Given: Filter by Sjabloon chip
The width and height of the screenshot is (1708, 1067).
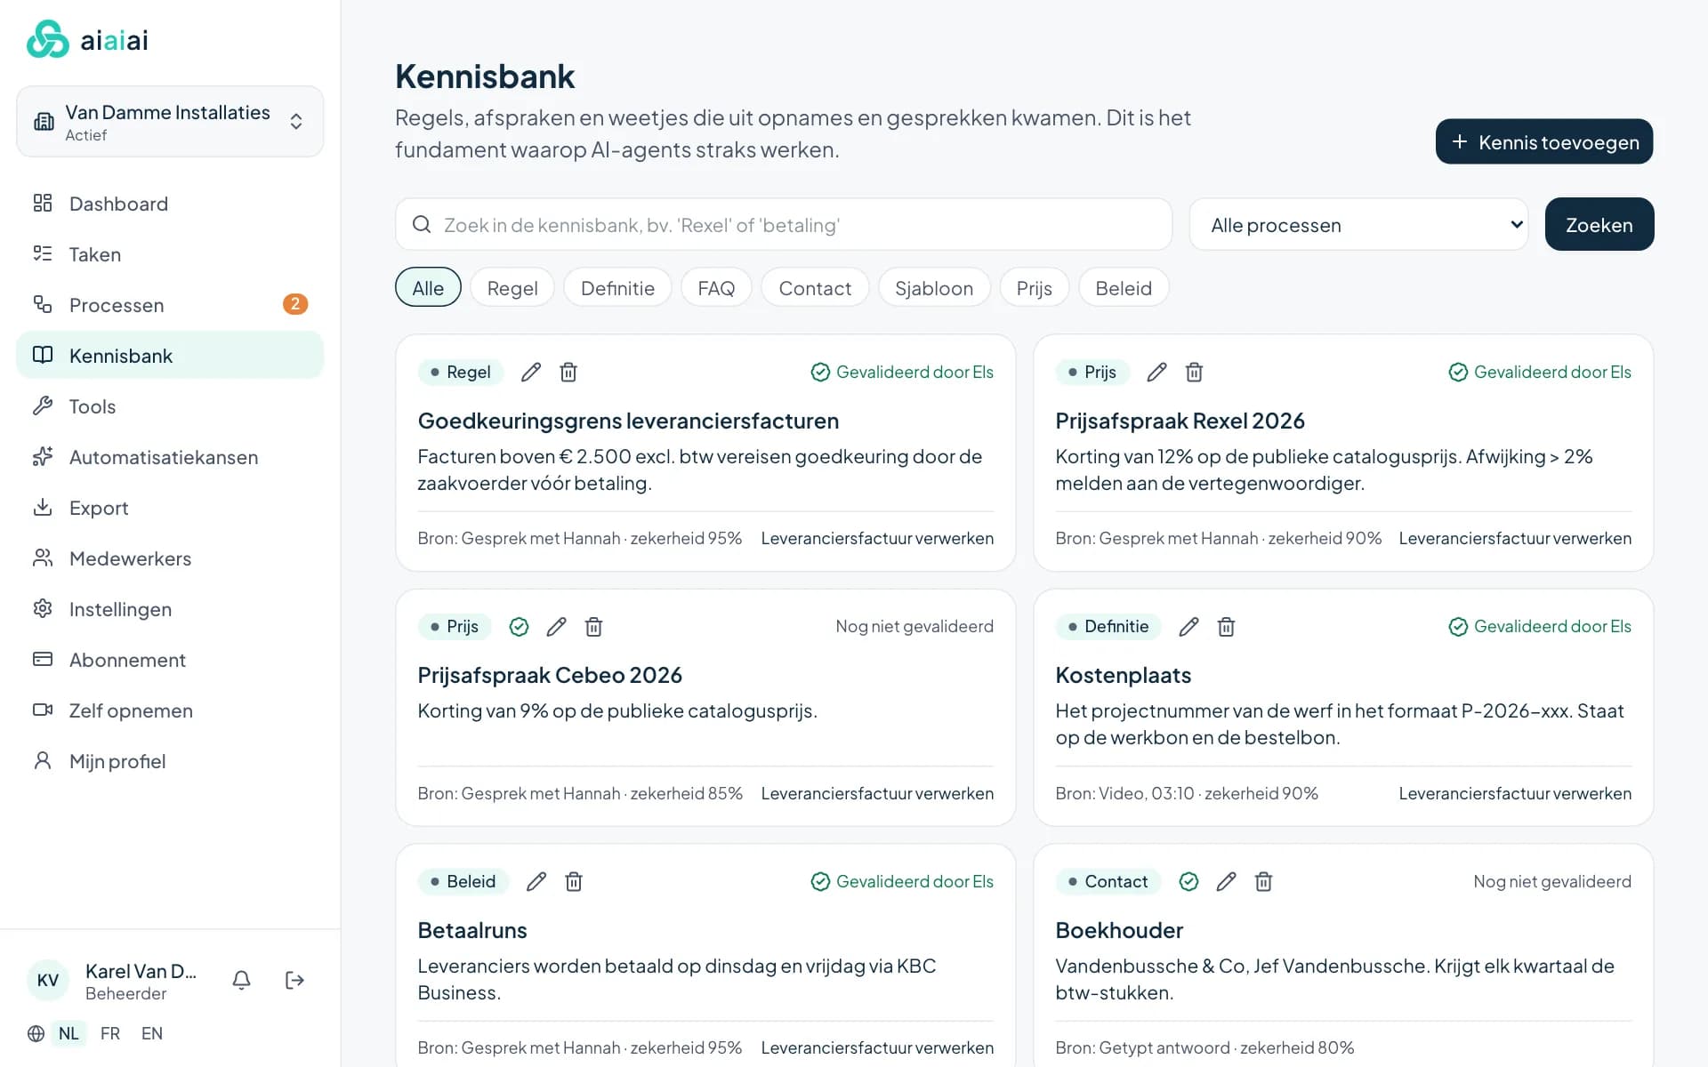Looking at the screenshot, I should pos(934,288).
